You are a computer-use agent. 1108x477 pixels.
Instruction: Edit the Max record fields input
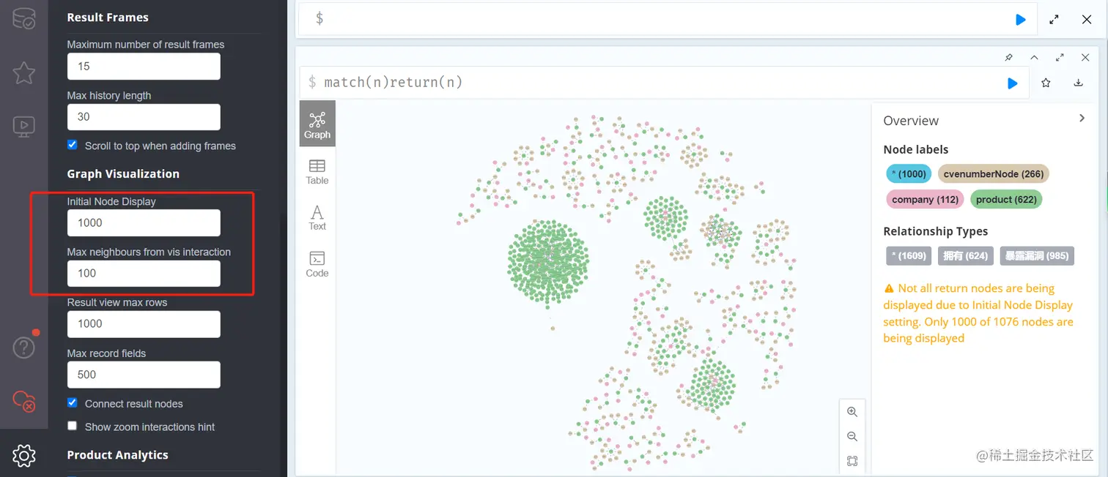coord(144,375)
